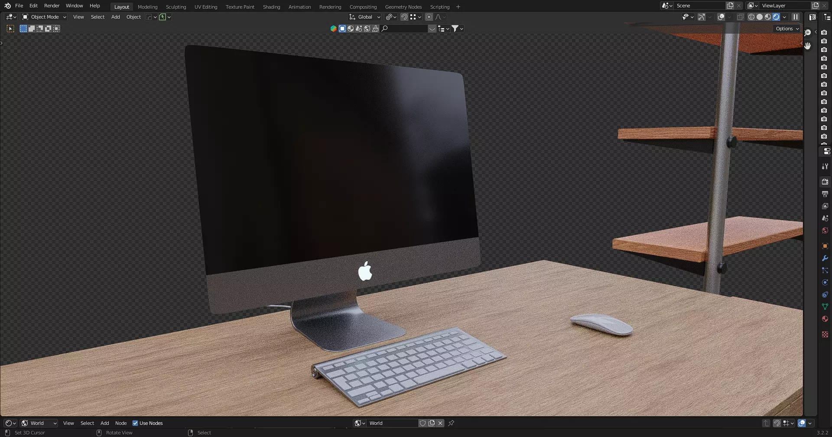Open the Particles properties tab

[825, 270]
